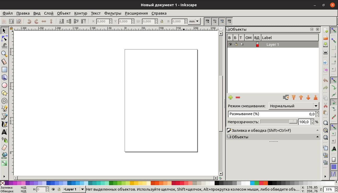The image size is (338, 193).
Task: Pick the Star tool
Action: (x=4, y=93)
